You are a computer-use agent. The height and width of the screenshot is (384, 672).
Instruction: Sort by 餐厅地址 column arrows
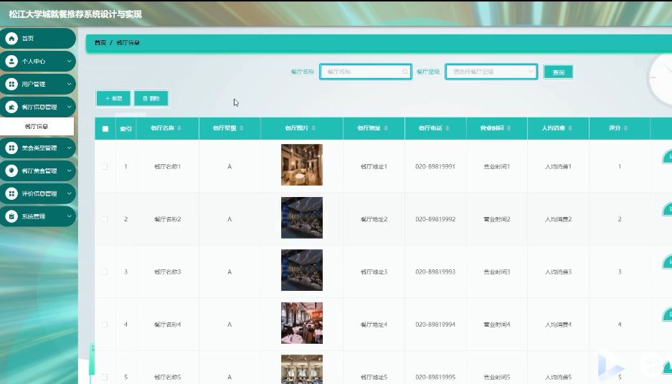386,128
